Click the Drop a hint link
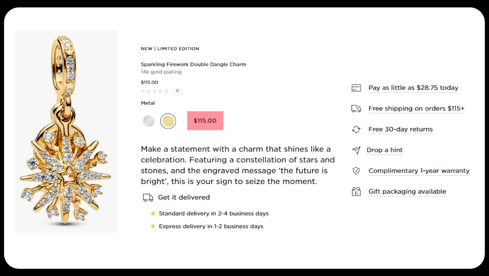Viewport: 489px width, 276px height. [x=384, y=150]
